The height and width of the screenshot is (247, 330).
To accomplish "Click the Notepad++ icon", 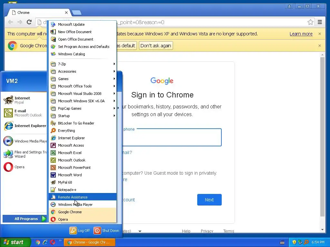I will pos(53,190).
